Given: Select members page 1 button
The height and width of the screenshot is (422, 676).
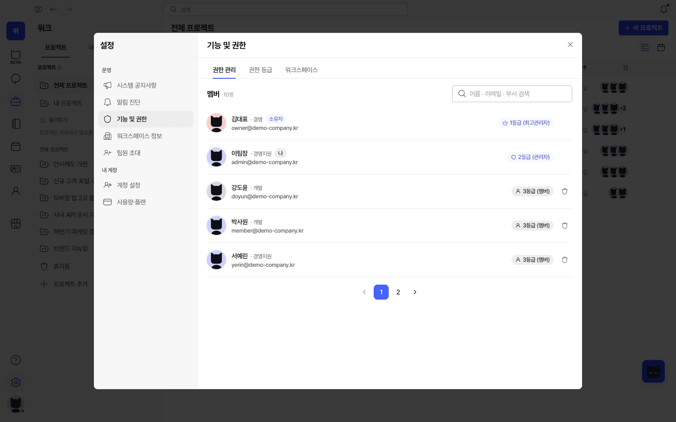Looking at the screenshot, I should (x=381, y=292).
